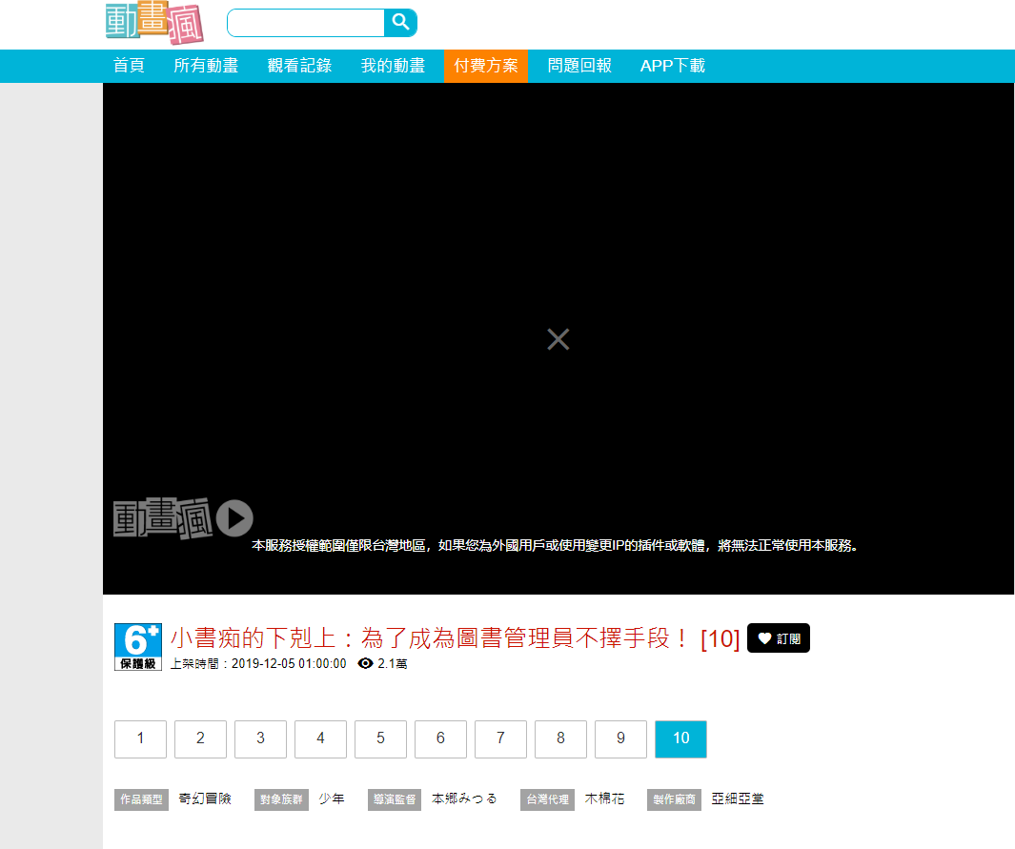Screen dimensions: 1015x849
Task: Open the 問題回報 menu item
Action: [579, 66]
